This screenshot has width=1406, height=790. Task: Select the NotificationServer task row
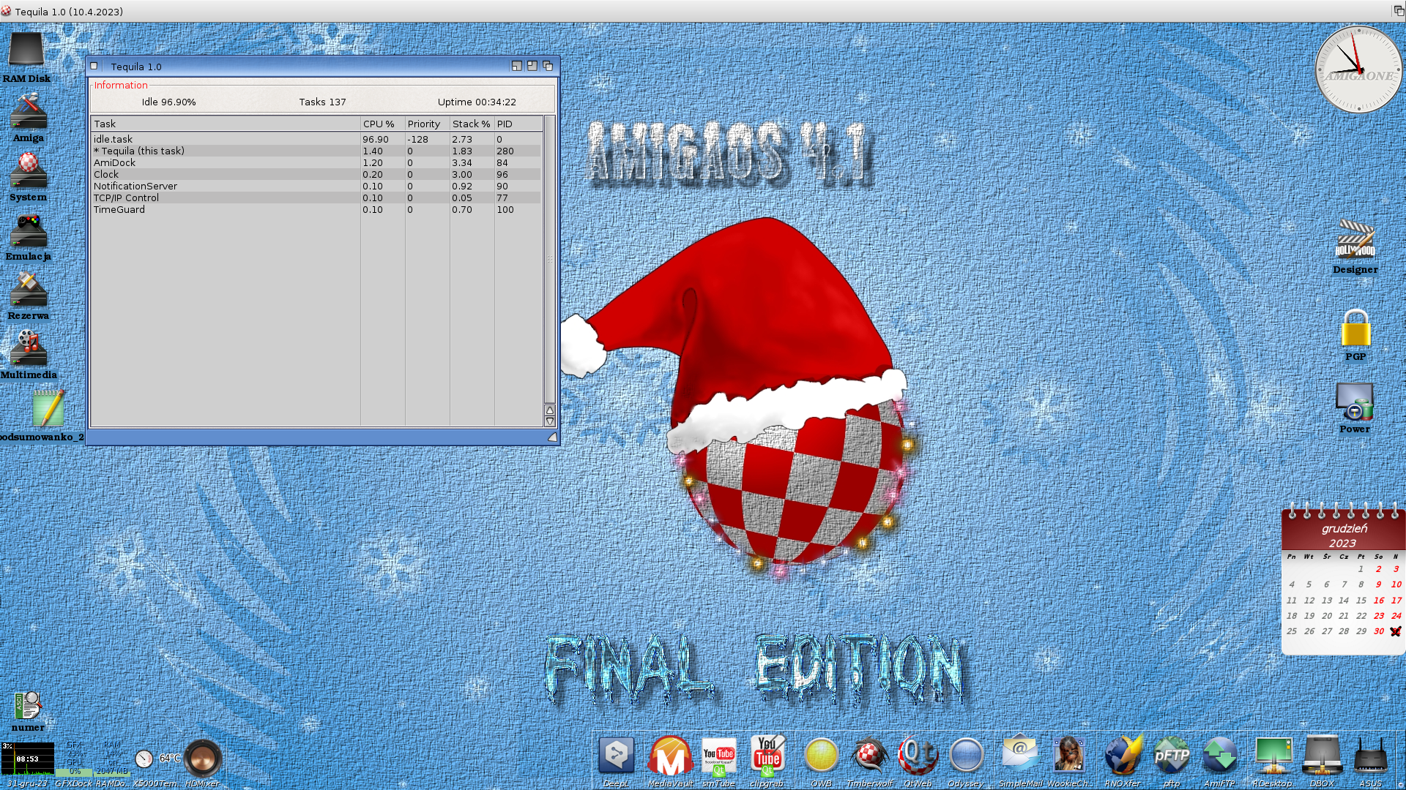point(316,186)
